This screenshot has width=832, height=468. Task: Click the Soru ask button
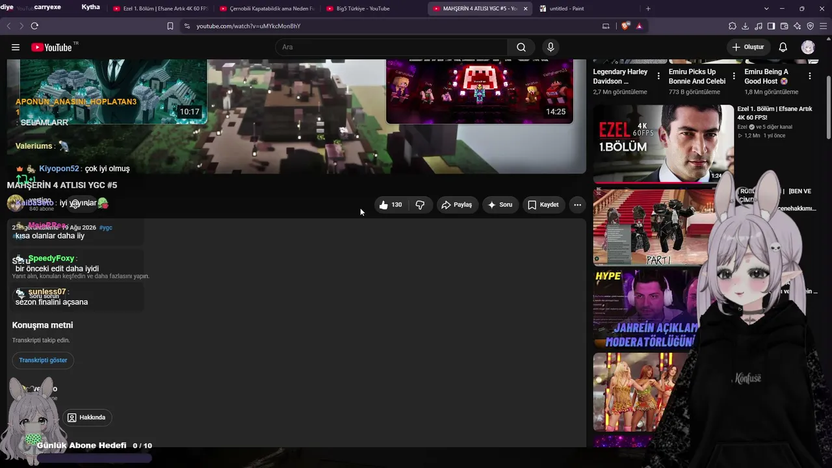(500, 205)
